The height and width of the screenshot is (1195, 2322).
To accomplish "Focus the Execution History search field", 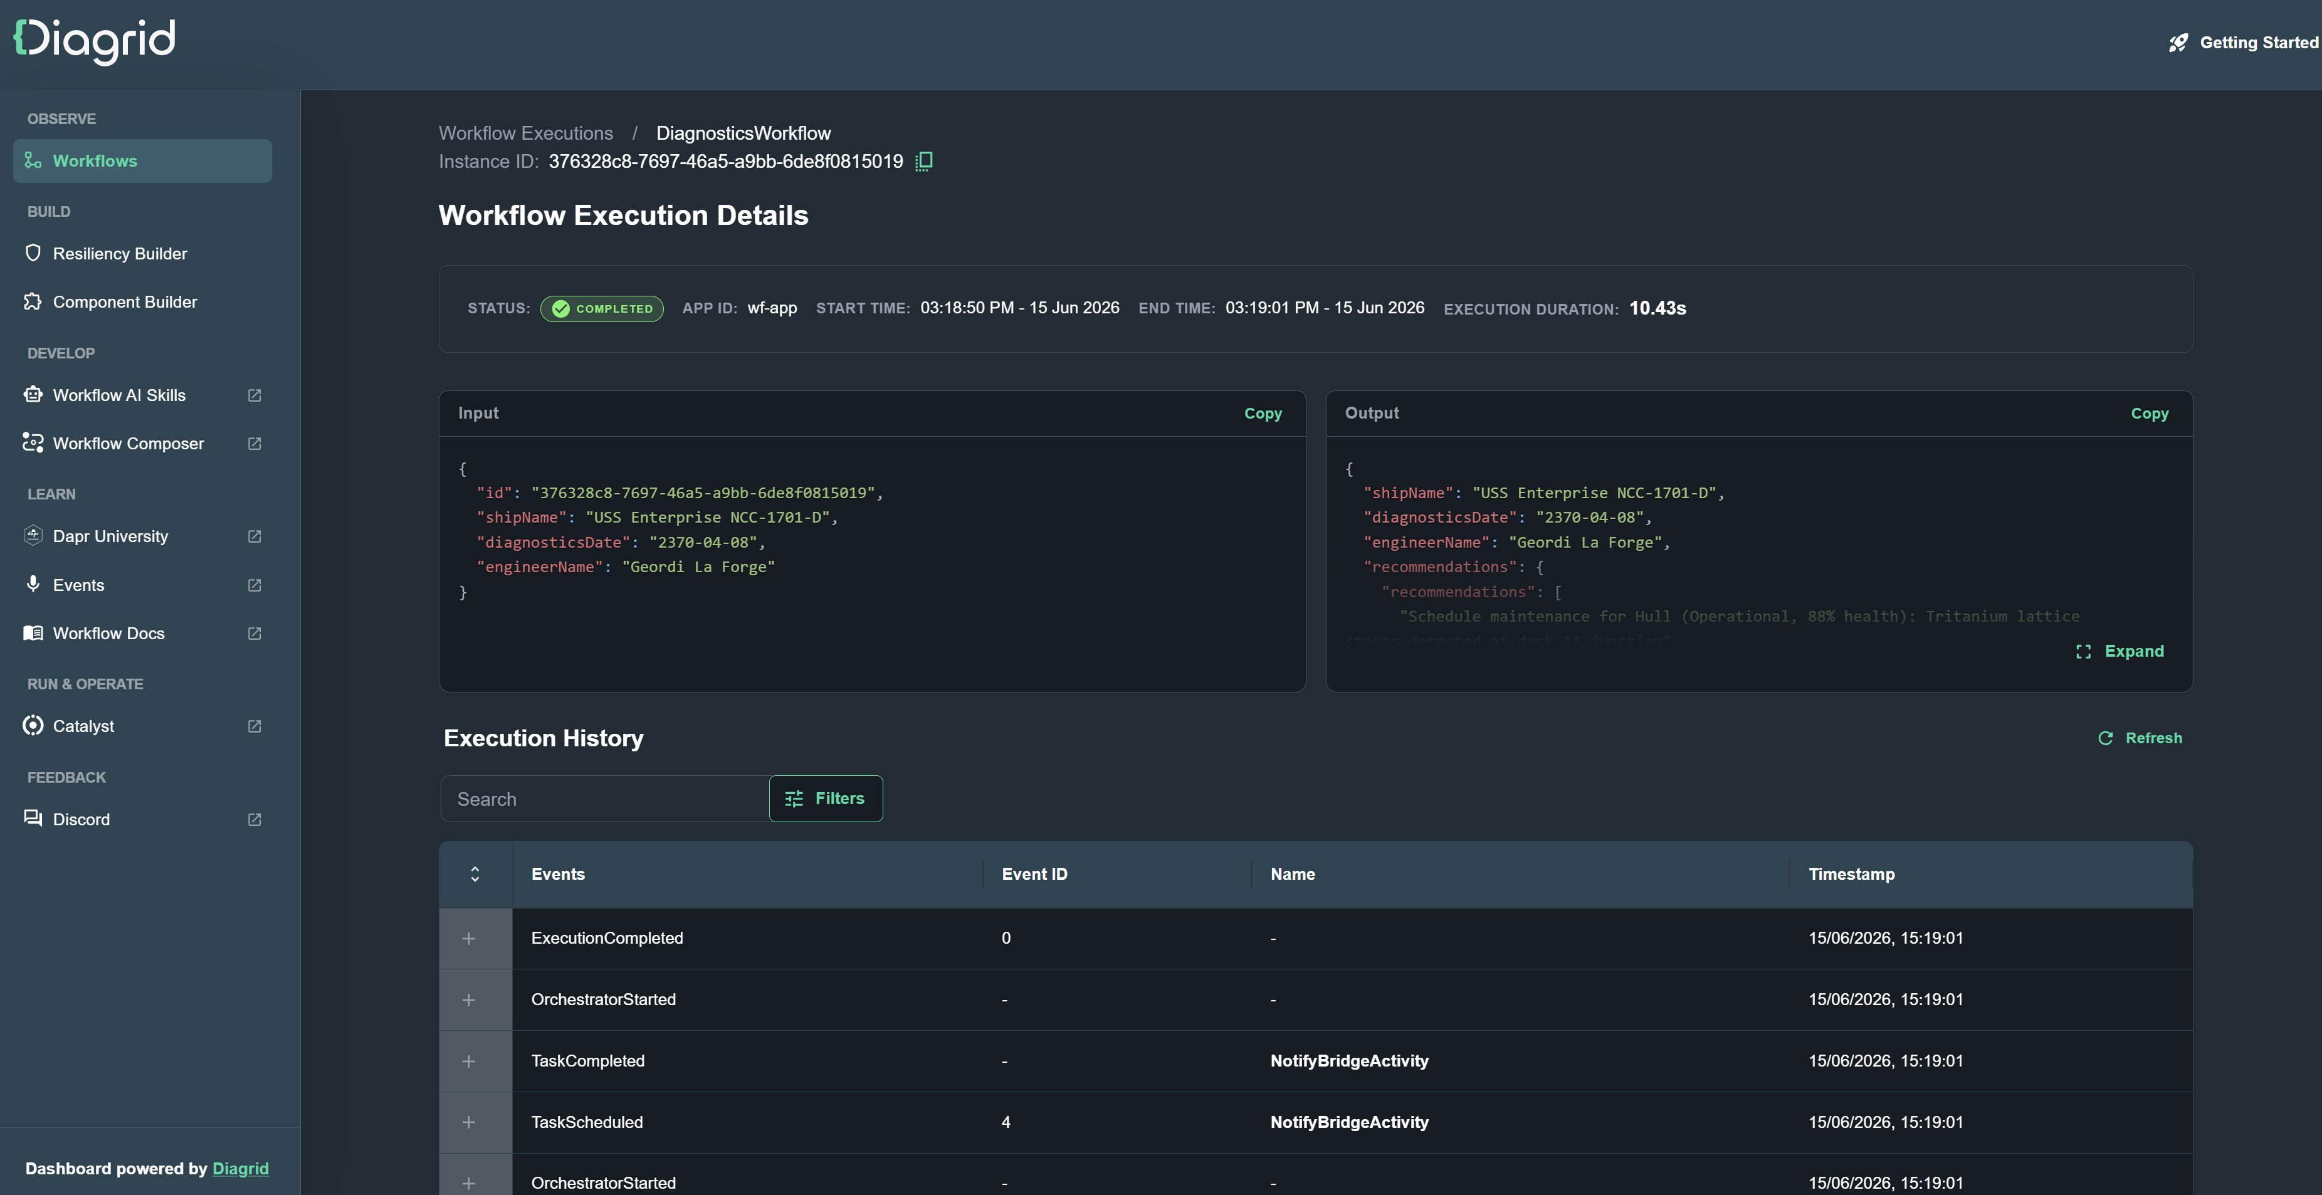I will 604,798.
